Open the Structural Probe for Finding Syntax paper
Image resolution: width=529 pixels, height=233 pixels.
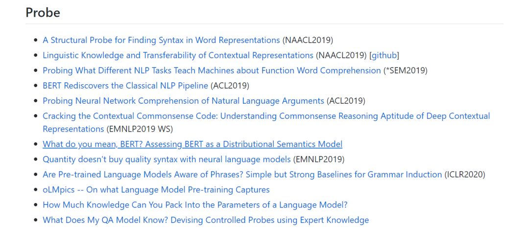pyautogui.click(x=161, y=40)
